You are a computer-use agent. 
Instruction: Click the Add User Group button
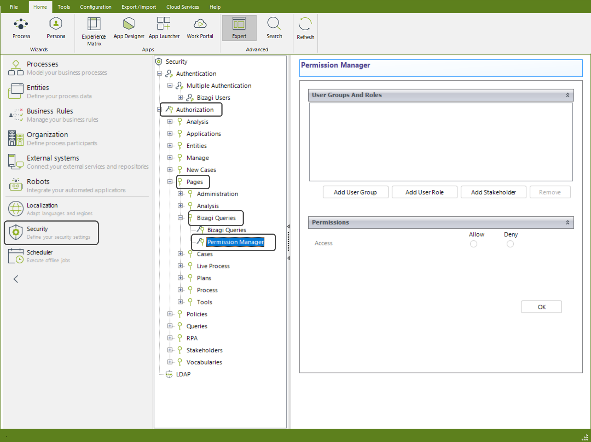(355, 192)
